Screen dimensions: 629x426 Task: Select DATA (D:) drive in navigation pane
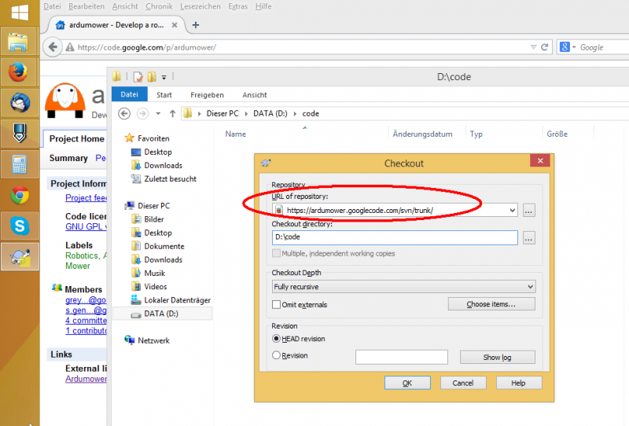(162, 314)
